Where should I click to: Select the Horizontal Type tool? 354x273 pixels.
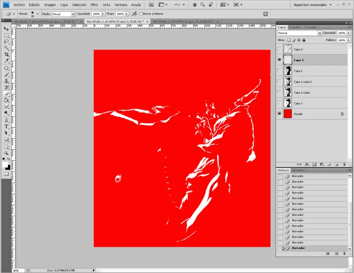tap(6, 126)
